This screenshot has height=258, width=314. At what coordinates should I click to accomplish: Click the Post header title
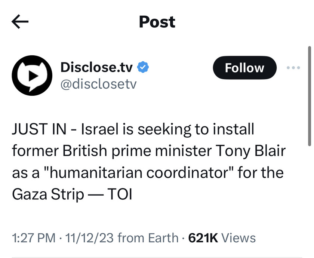point(157,22)
